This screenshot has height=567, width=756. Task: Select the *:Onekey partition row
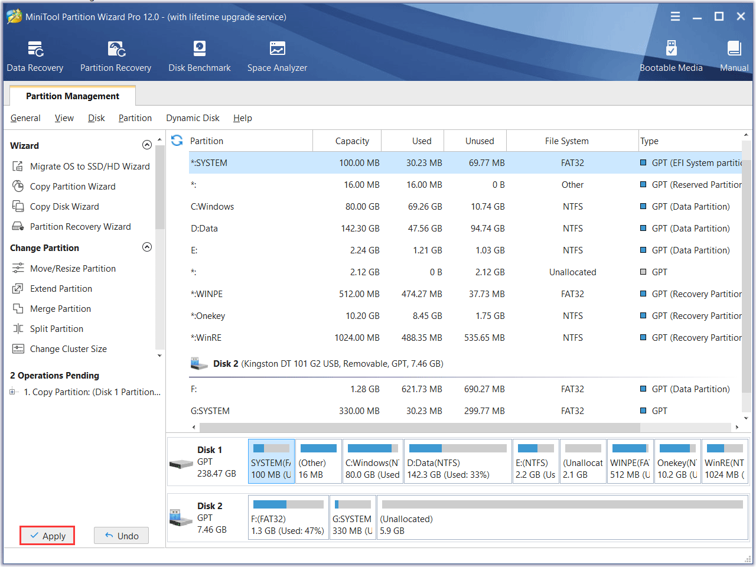point(465,316)
